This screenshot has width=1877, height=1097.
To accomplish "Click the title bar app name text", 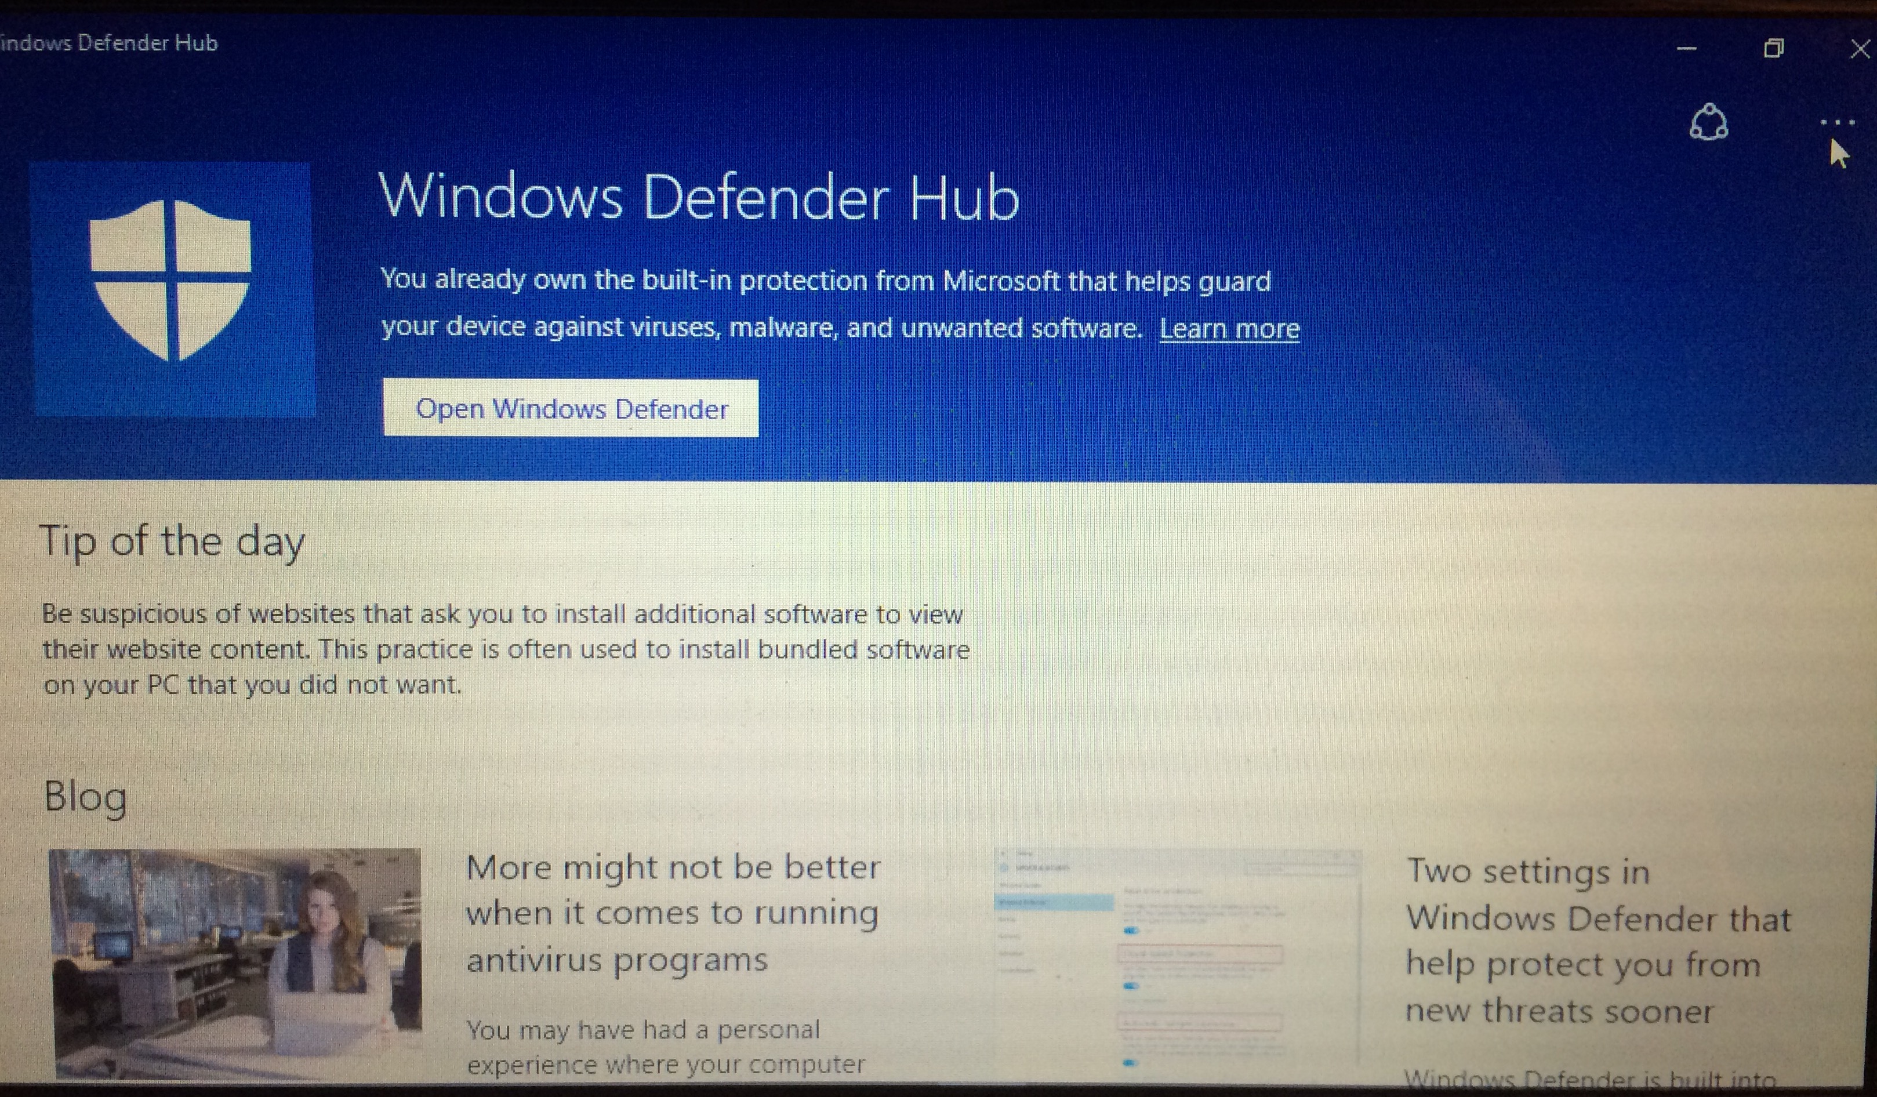I will tap(110, 43).
